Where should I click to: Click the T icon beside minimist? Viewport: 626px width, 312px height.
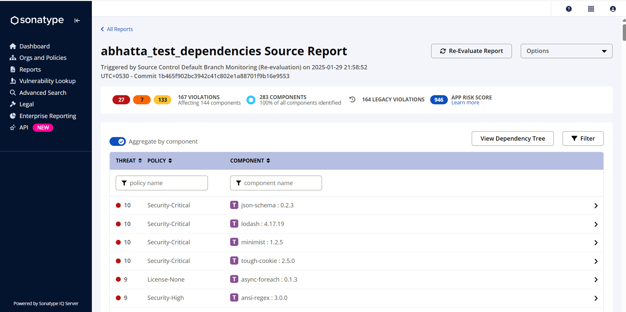(x=234, y=242)
